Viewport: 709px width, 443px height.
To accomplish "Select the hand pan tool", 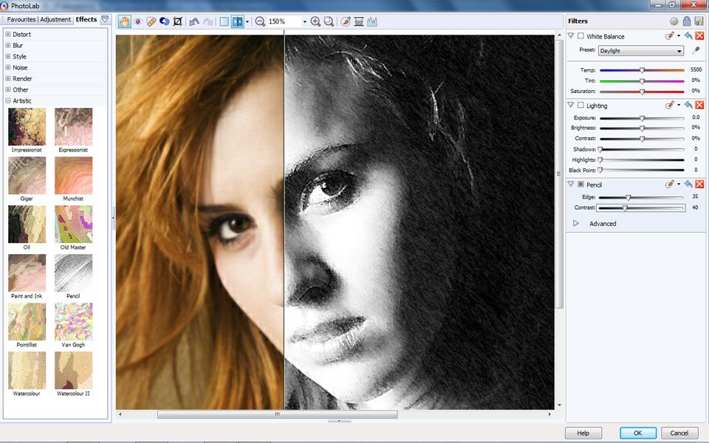I will 124,21.
